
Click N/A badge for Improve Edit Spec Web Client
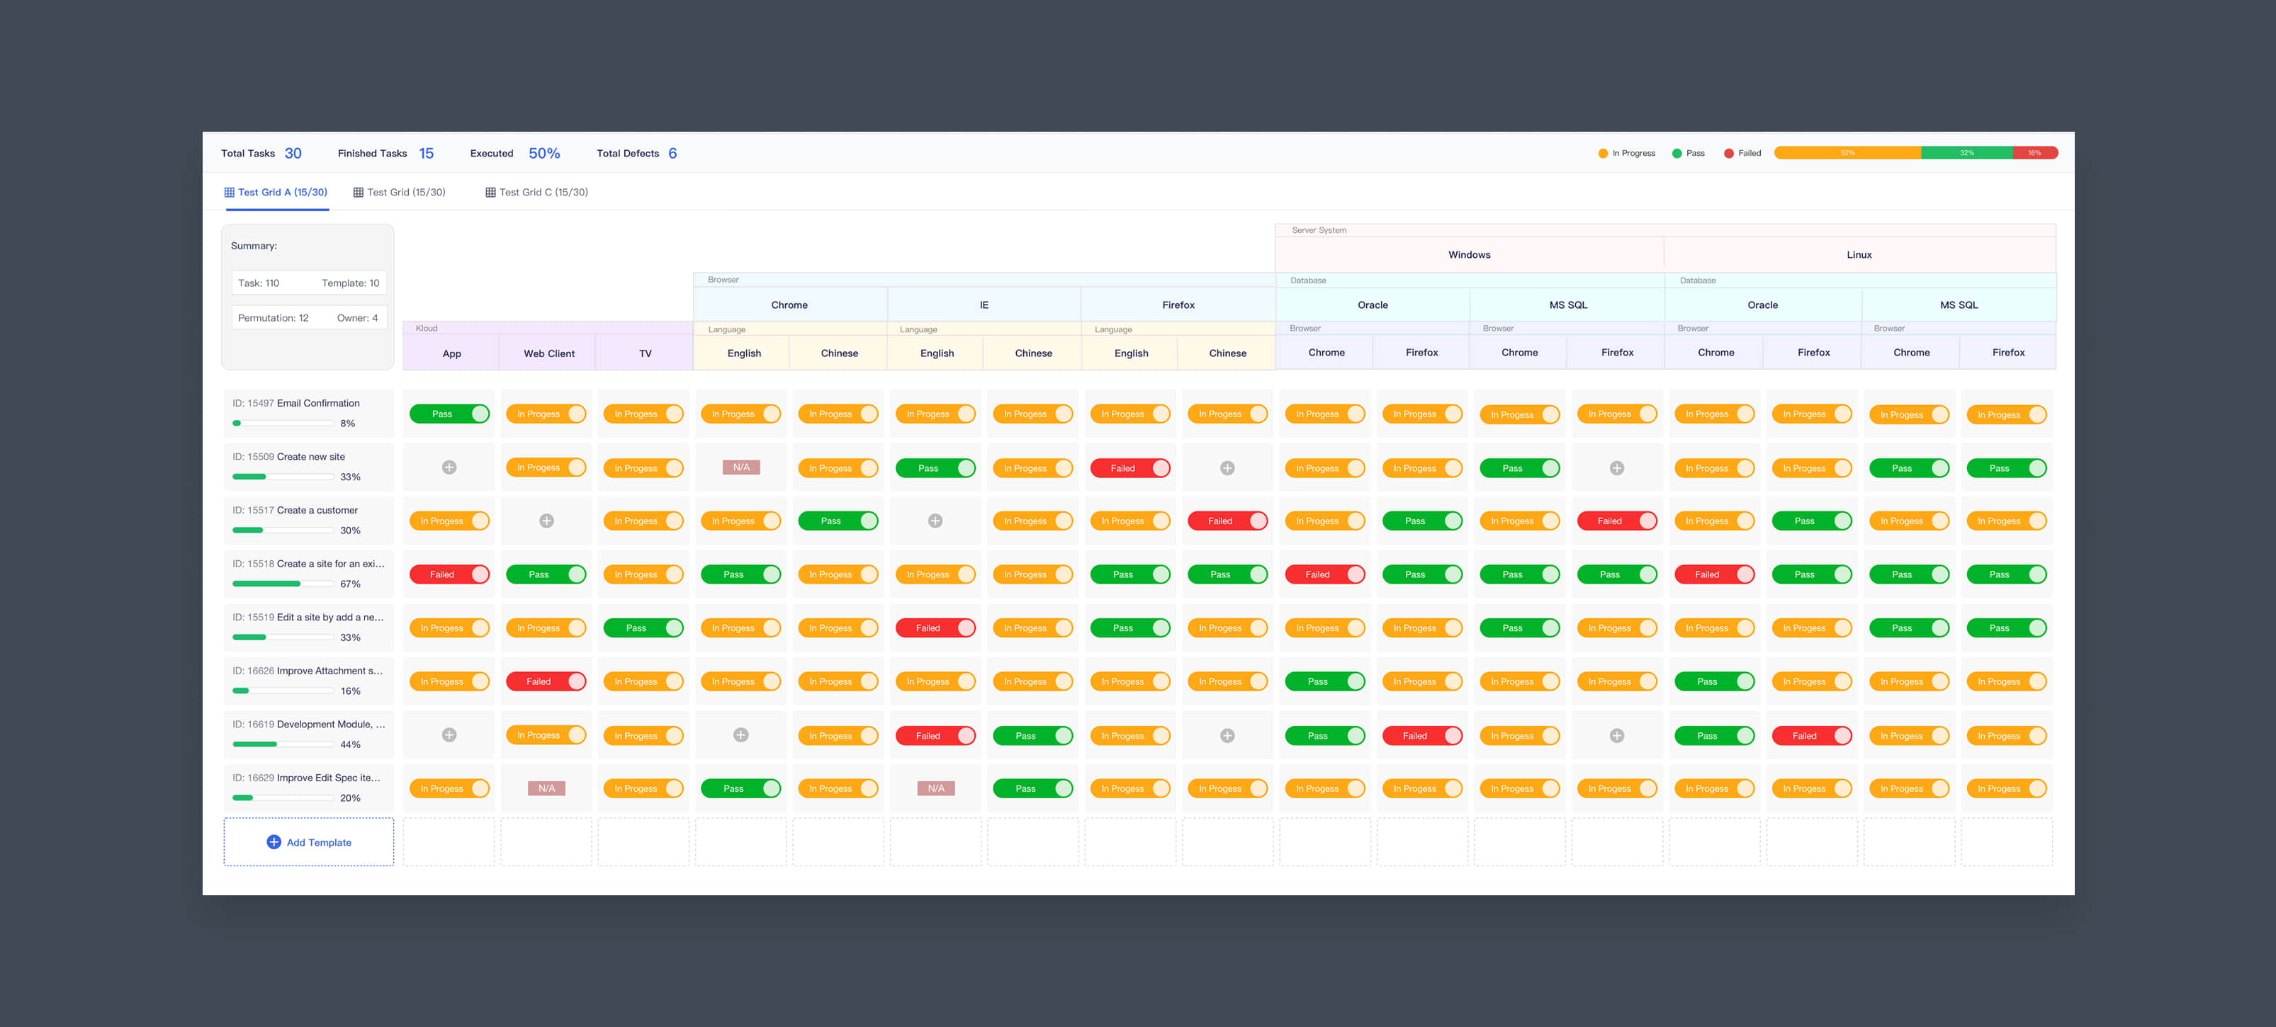point(546,788)
